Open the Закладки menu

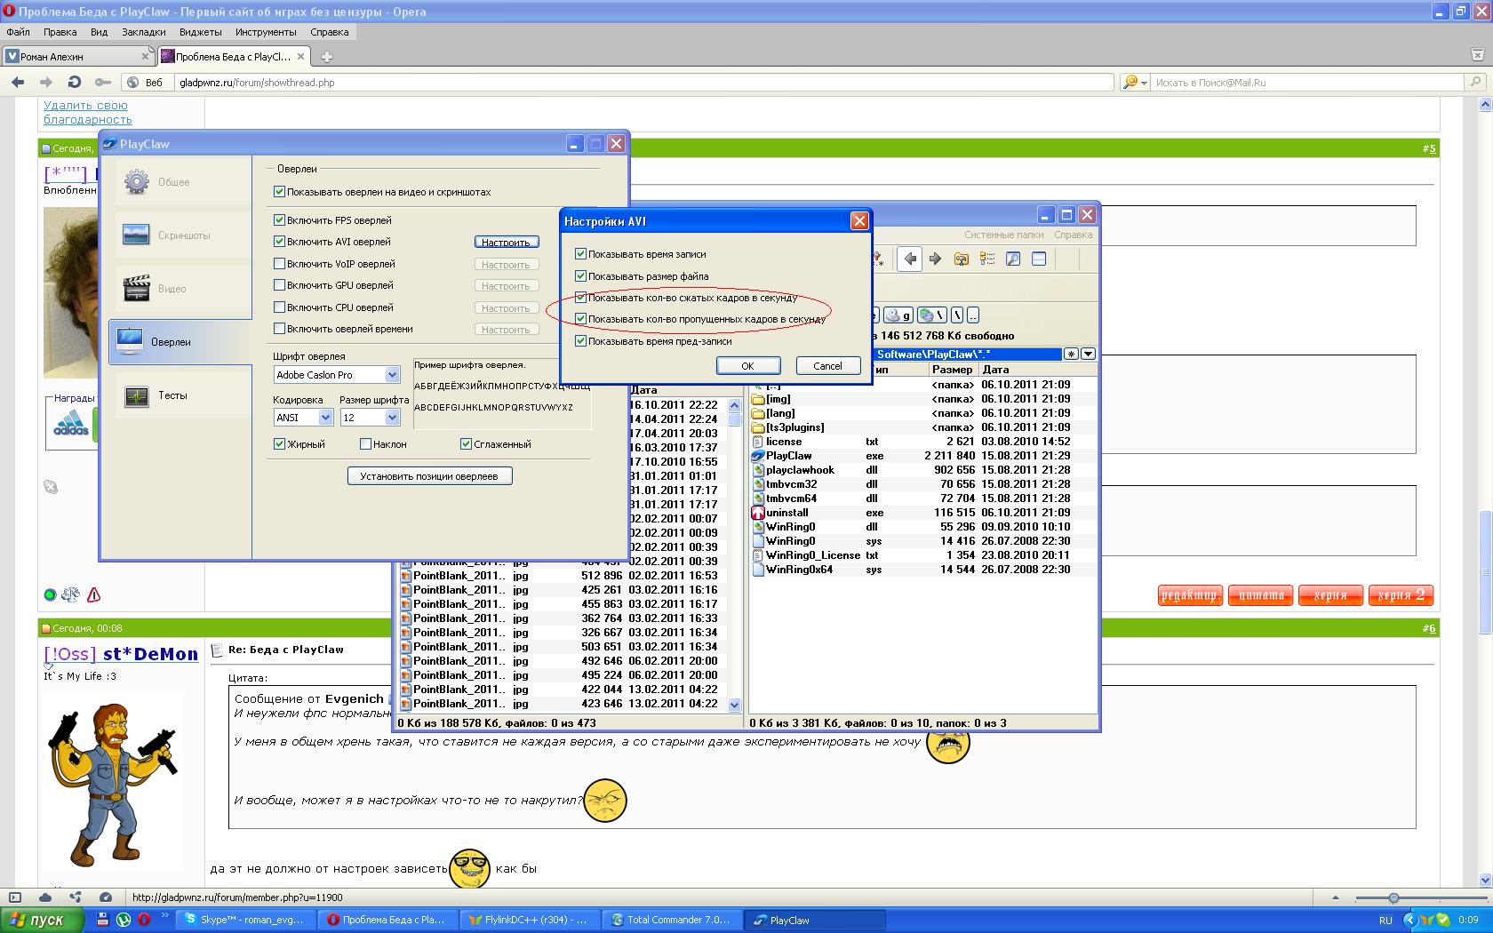143,32
